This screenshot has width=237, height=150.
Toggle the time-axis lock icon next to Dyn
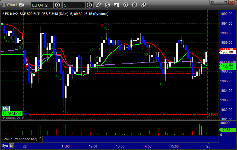12,146
